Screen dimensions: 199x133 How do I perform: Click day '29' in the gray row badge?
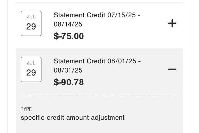tap(31, 73)
